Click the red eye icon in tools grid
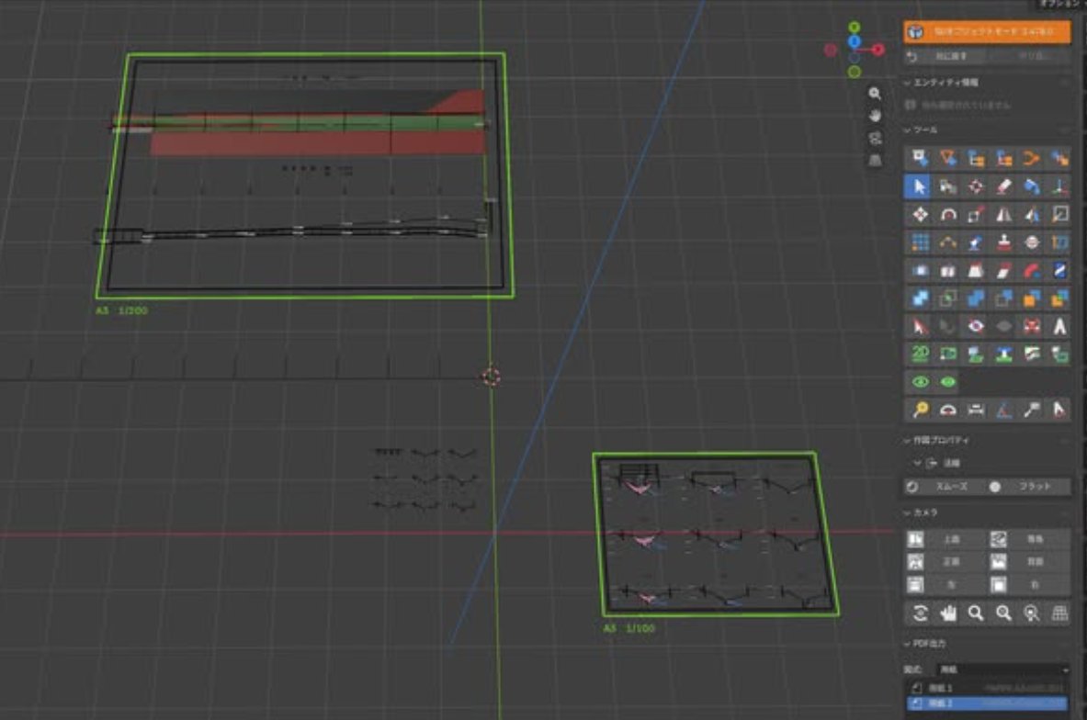The image size is (1087, 720). pos(976,326)
